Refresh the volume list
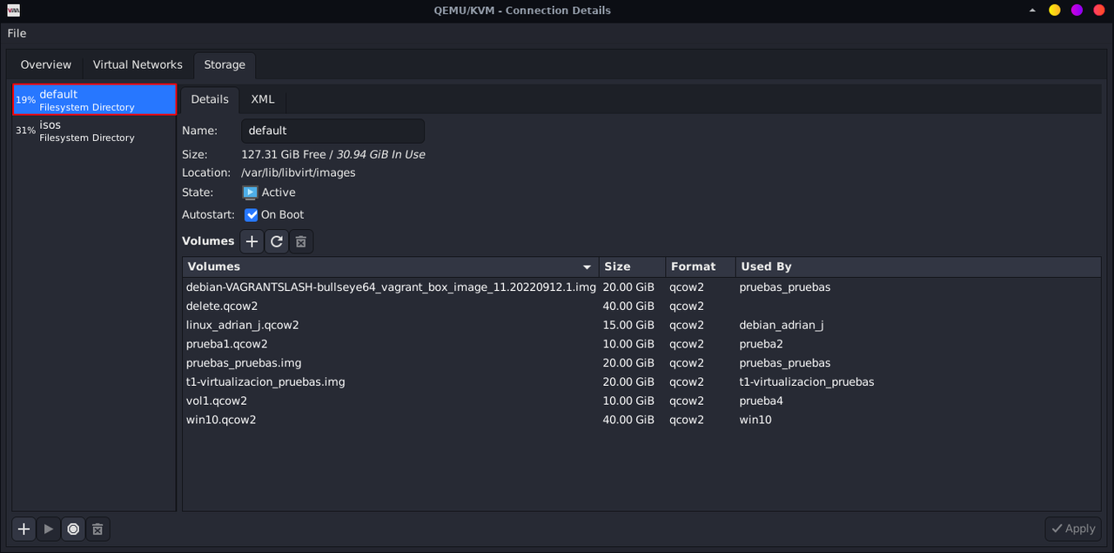The height and width of the screenshot is (553, 1114). (277, 241)
